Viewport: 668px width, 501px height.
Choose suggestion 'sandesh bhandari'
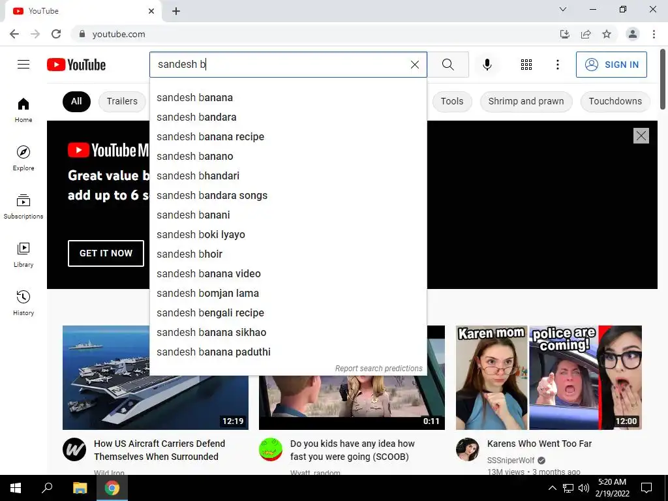(x=288, y=176)
